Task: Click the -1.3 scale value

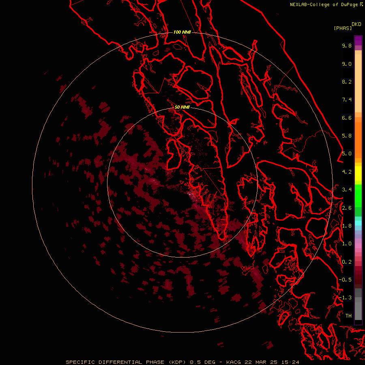Action: 345,298
